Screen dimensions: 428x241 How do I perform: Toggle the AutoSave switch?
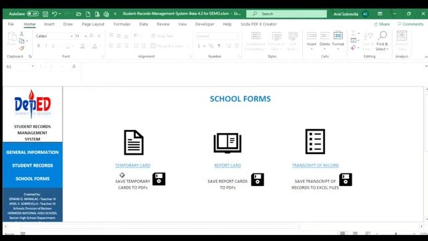(x=33, y=13)
